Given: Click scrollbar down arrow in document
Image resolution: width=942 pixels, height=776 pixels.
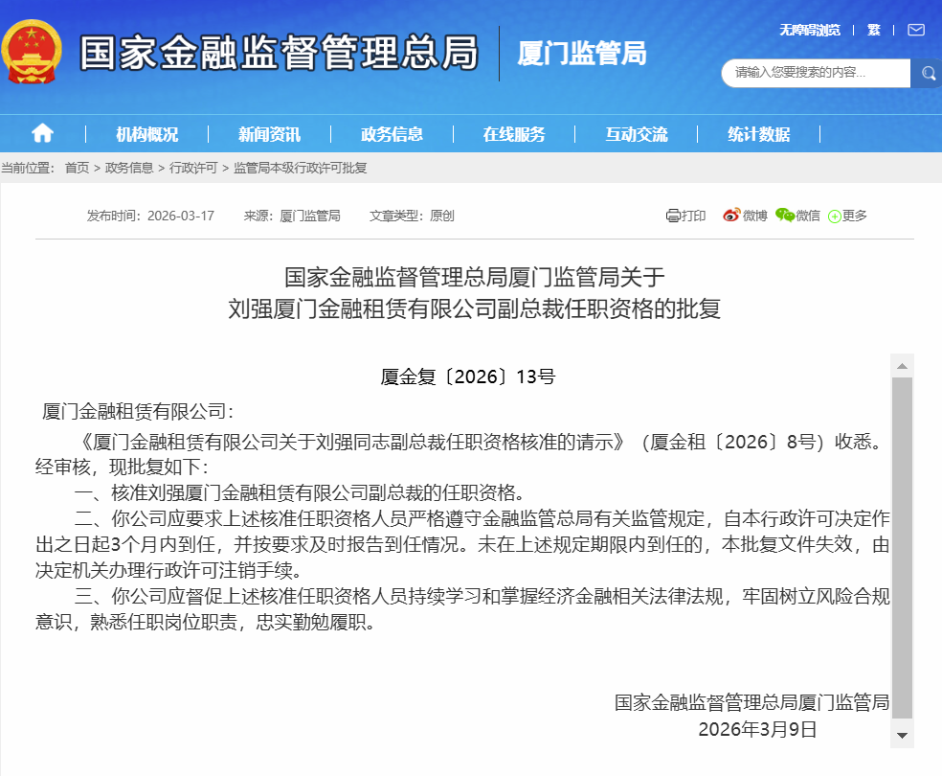Looking at the screenshot, I should tap(902, 735).
